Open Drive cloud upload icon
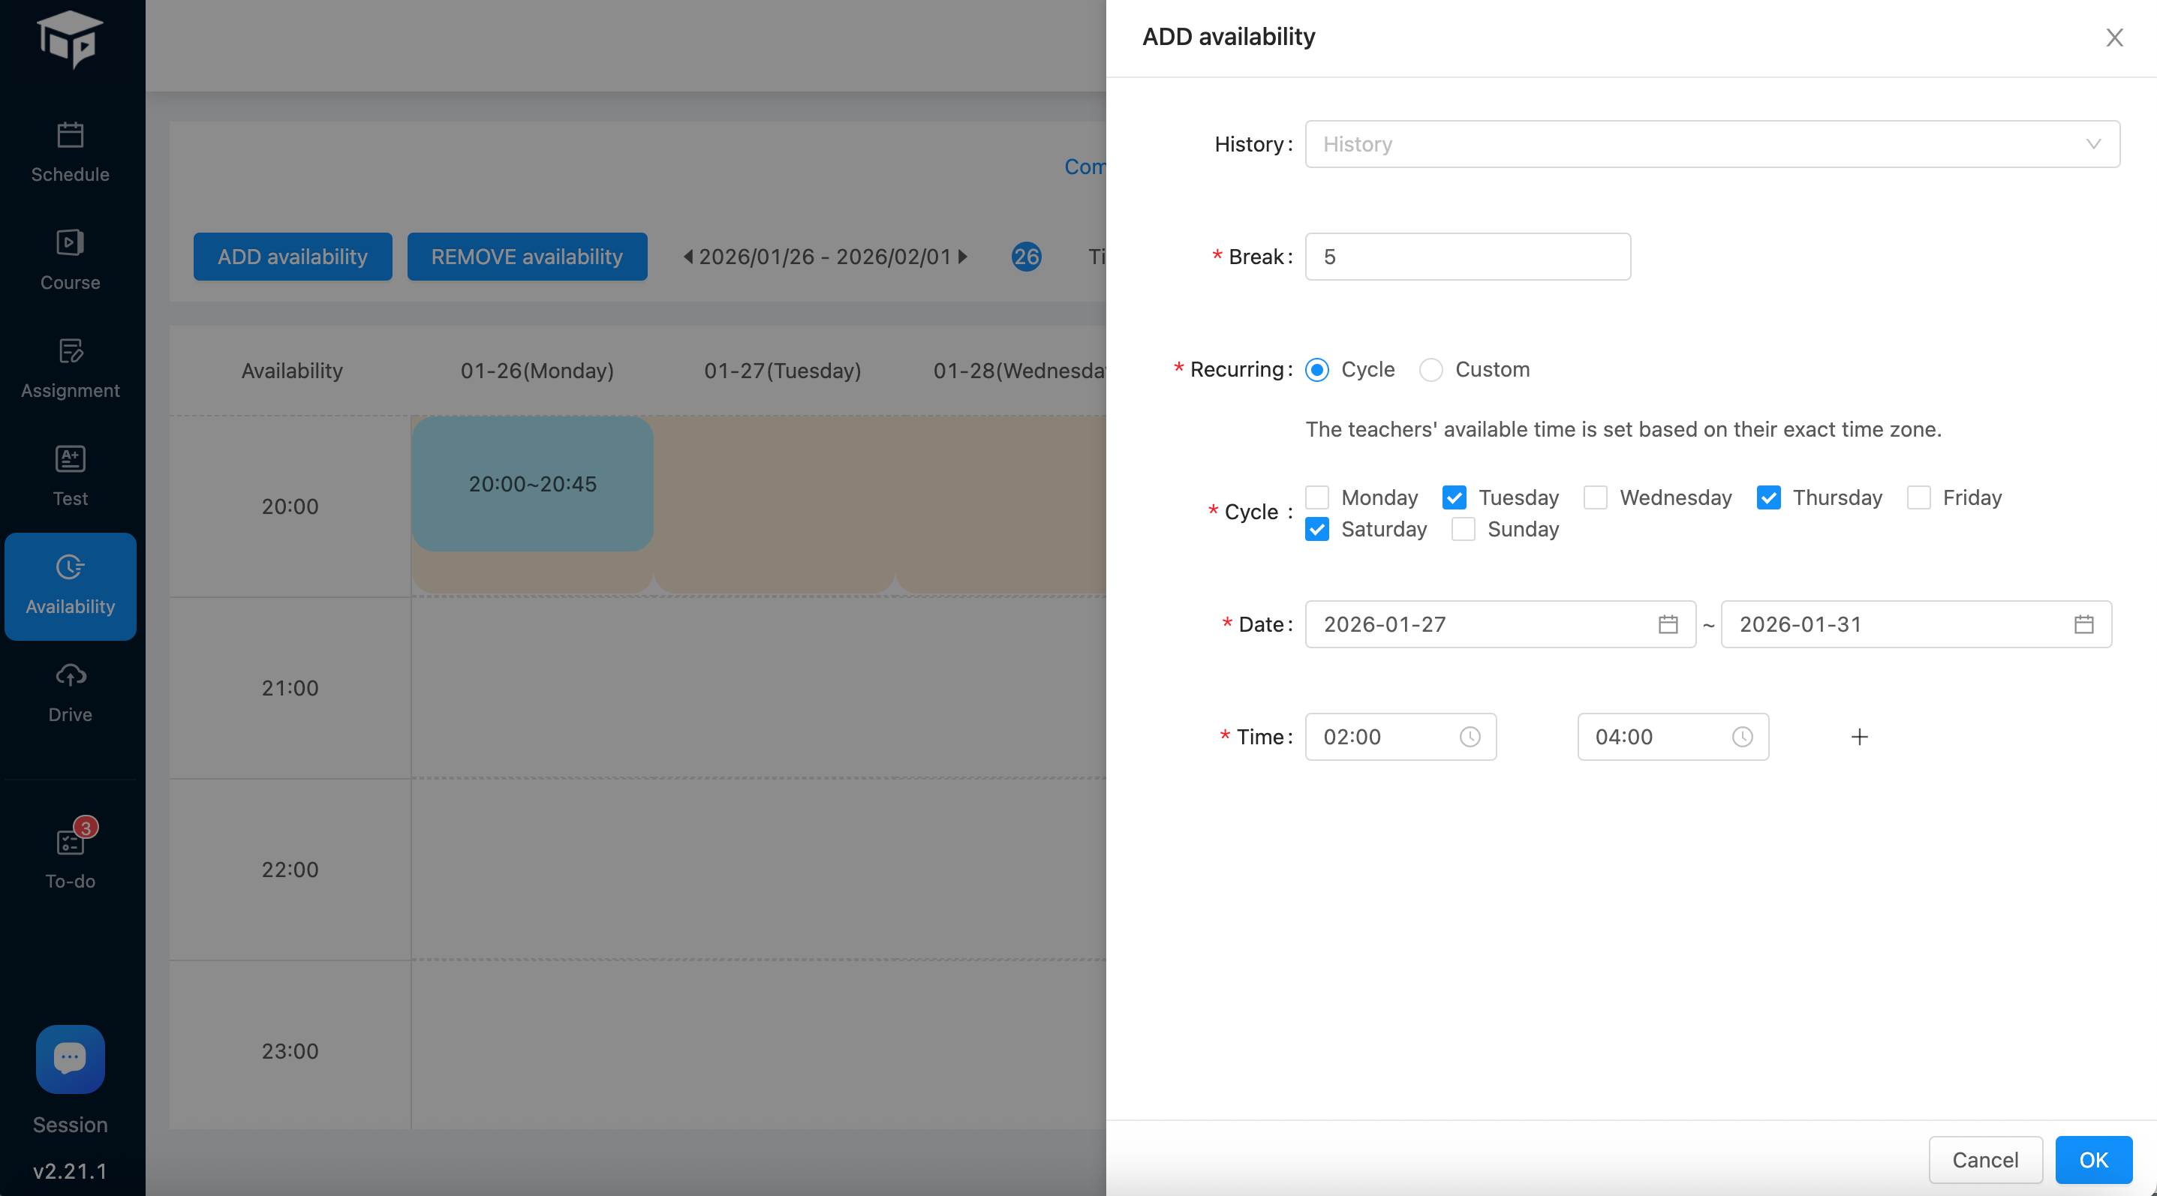This screenshot has width=2157, height=1196. 71,675
